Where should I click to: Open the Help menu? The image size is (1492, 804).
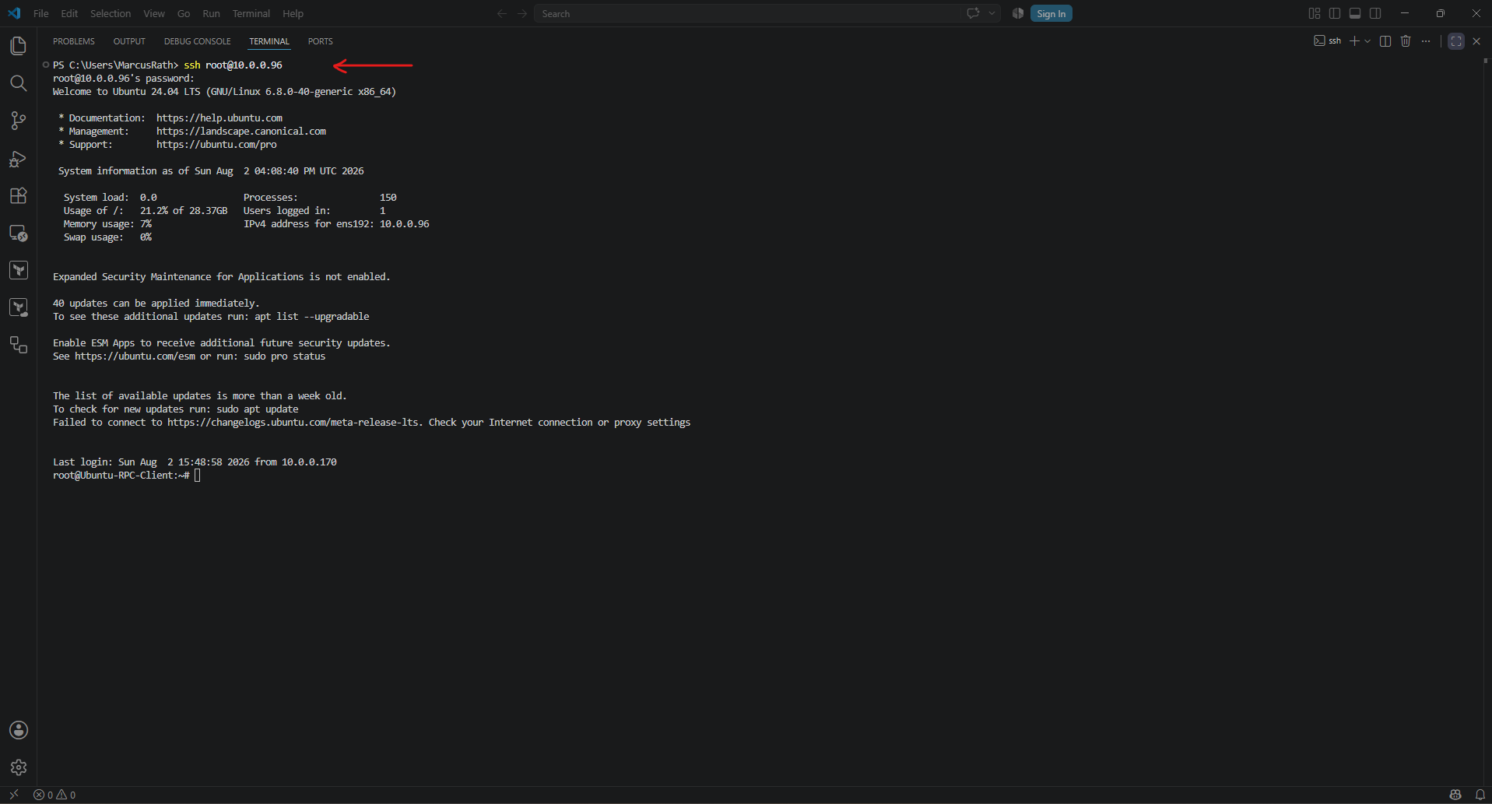293,13
